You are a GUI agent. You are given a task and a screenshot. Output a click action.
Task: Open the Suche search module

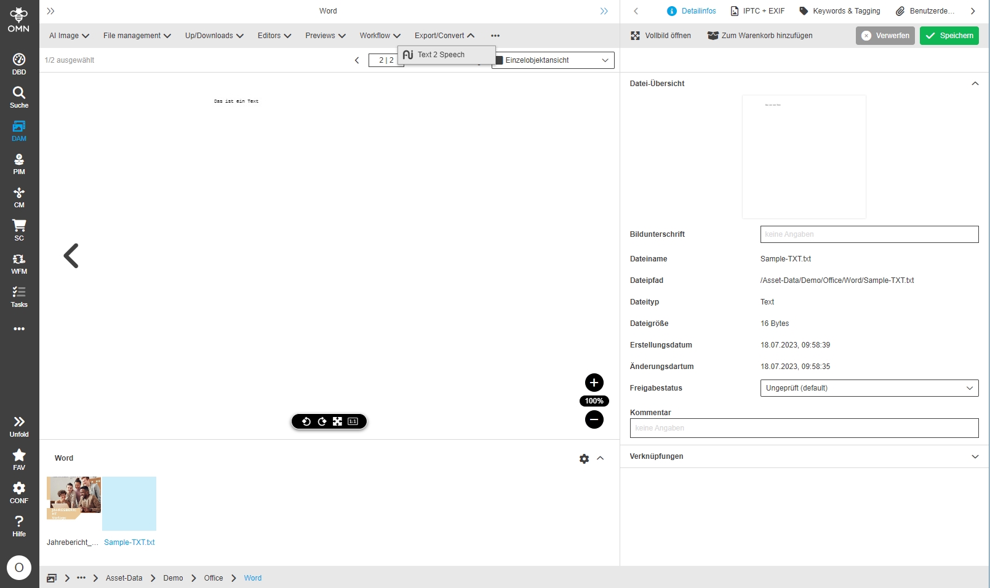click(19, 97)
